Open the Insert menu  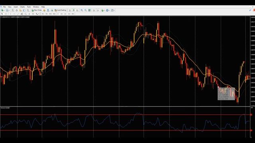click(x=16, y=7)
